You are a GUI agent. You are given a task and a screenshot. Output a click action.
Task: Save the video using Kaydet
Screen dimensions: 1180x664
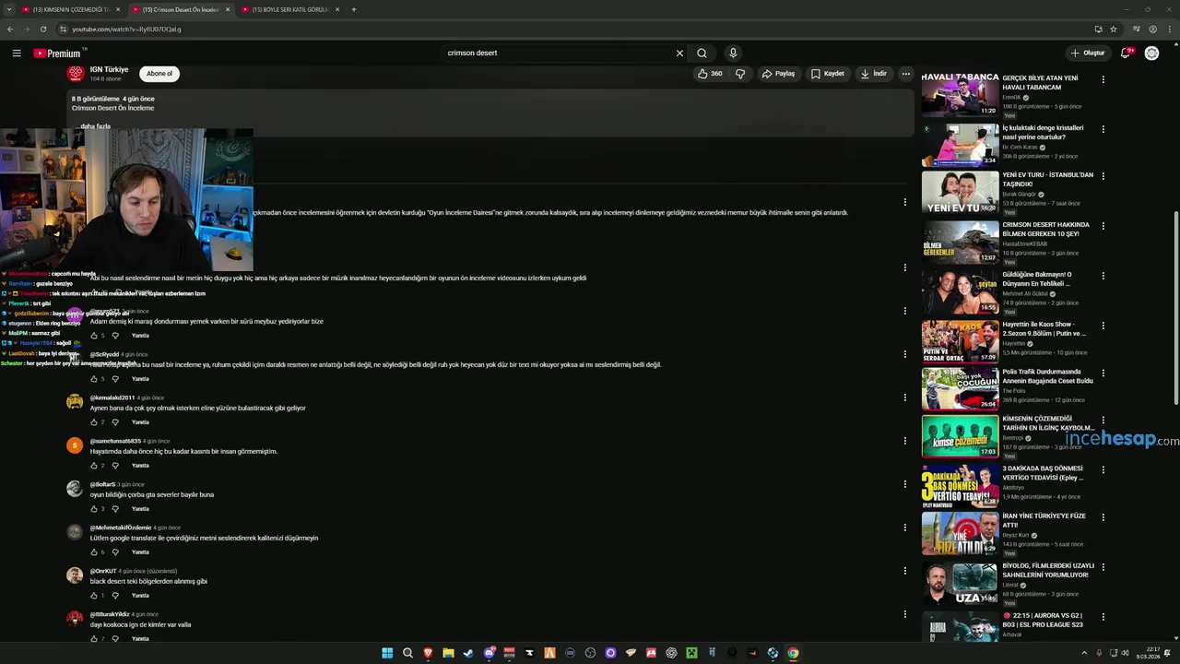tap(827, 74)
